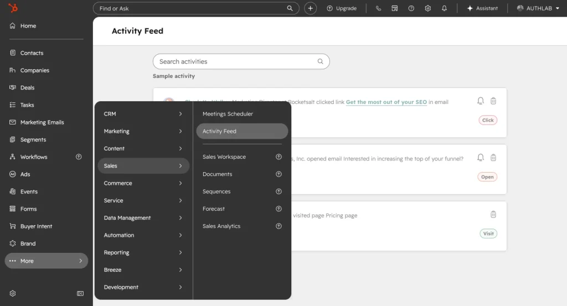Expand the Data Management submenu
Screen dimensions: 567x306
[x=143, y=218]
